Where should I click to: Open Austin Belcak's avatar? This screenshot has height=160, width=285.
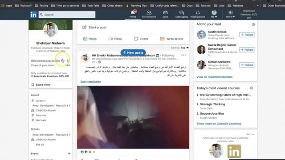click(201, 35)
